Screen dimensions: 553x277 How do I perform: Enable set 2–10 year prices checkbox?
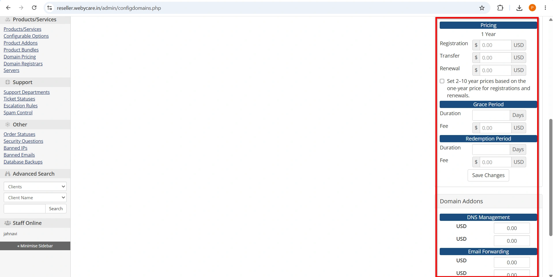pyautogui.click(x=442, y=81)
